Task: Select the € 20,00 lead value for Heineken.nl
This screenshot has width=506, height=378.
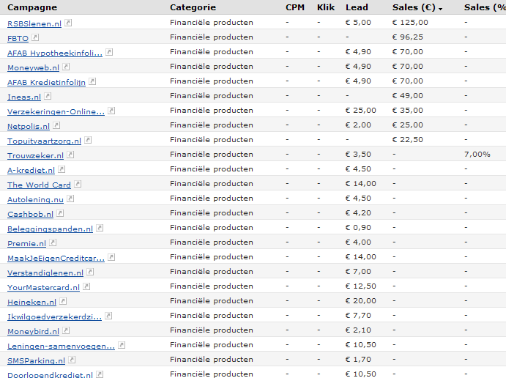Action: [x=360, y=301]
